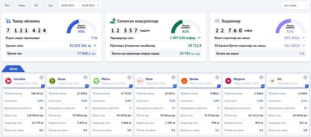The image size is (311, 137).
Task: Open info icon on Korzinka card
Action: [41, 77]
